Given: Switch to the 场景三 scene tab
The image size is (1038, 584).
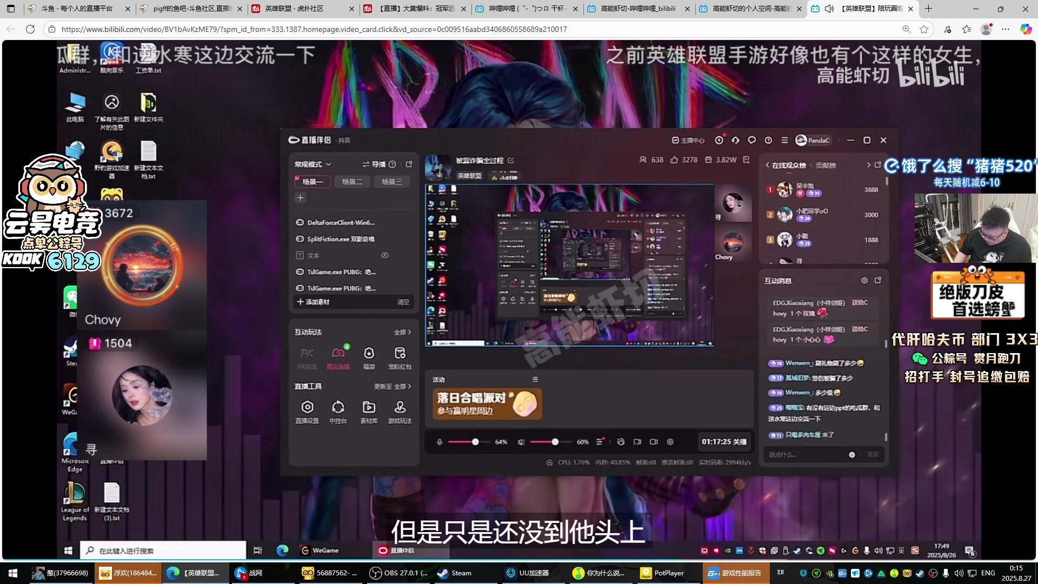Looking at the screenshot, I should coord(392,182).
